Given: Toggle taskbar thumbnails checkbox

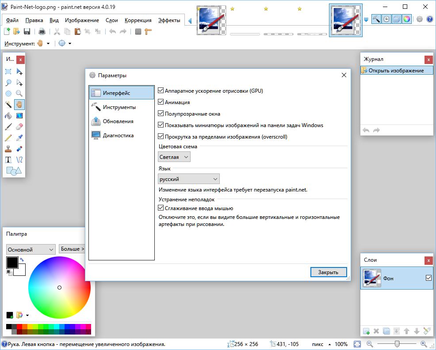Looking at the screenshot, I should coord(161,125).
